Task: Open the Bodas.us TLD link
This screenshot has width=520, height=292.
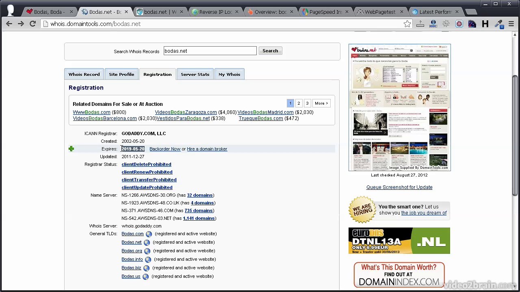Action: pos(131,277)
